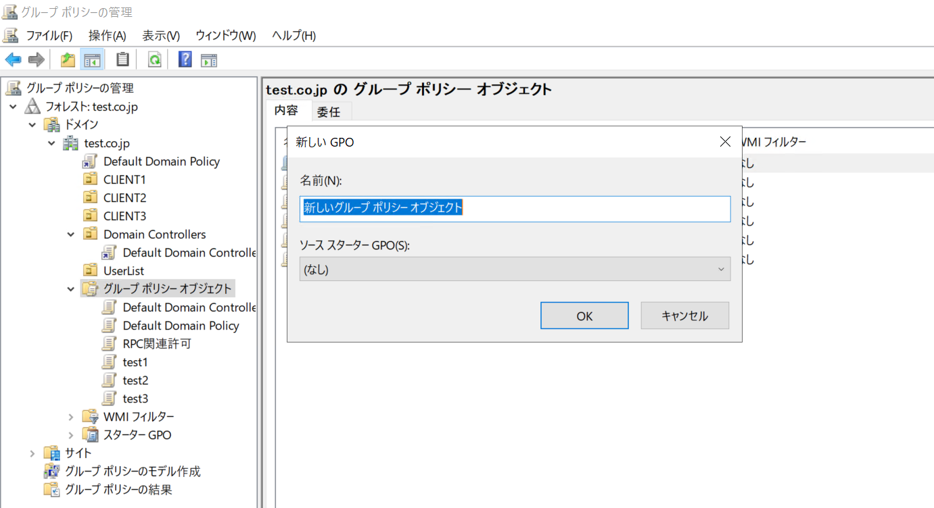Click the folder with green arrow toolbar icon

(67, 59)
